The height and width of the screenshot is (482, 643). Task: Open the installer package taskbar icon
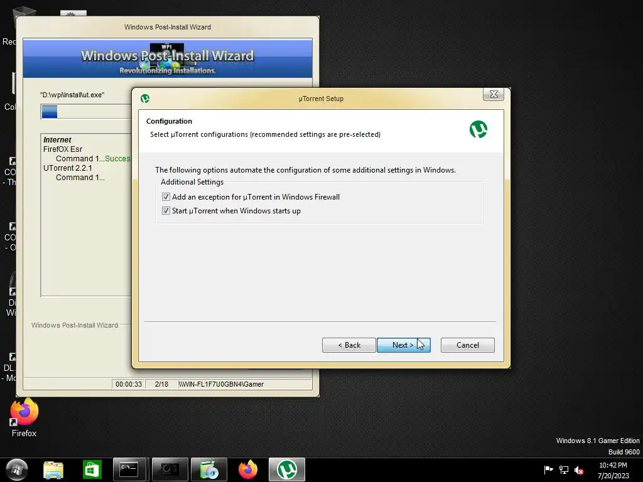(x=208, y=469)
